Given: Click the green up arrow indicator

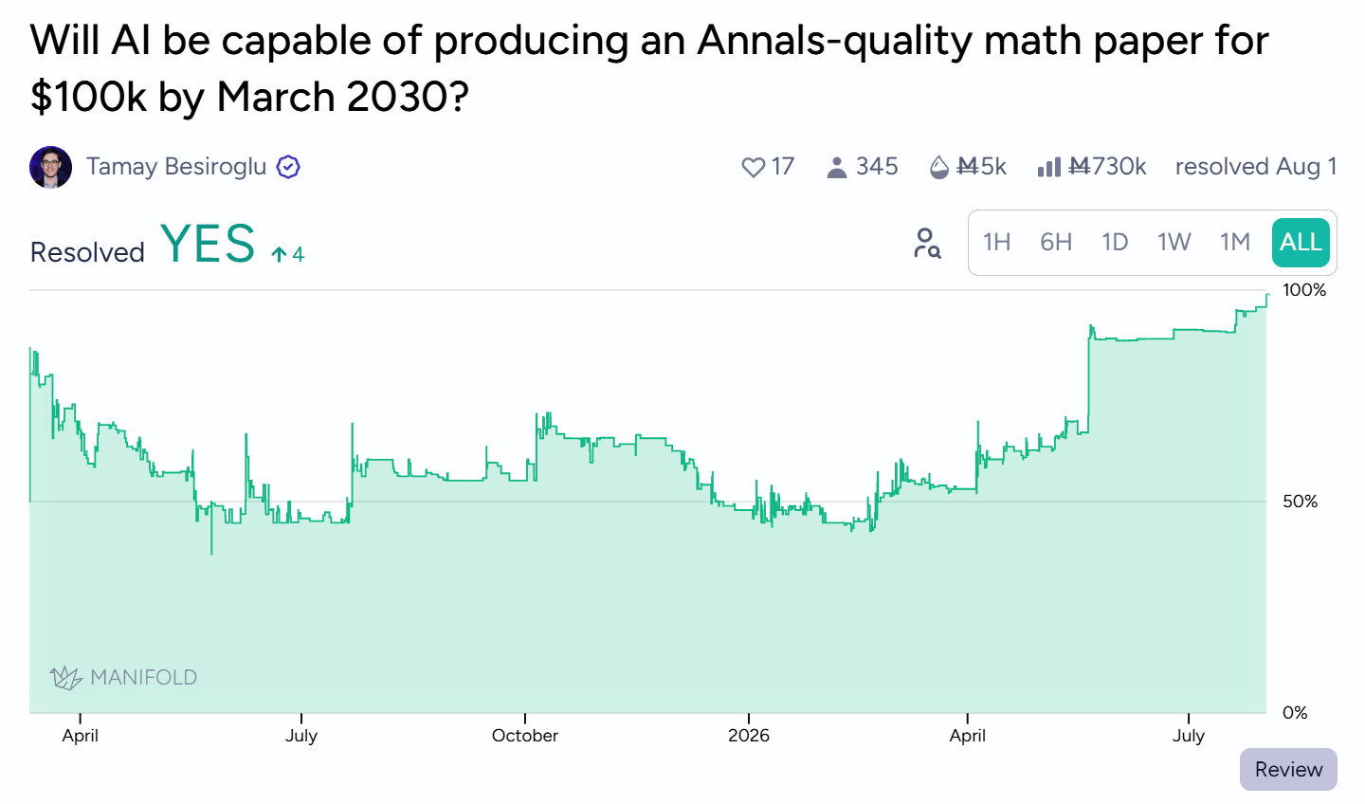Looking at the screenshot, I should (x=279, y=254).
